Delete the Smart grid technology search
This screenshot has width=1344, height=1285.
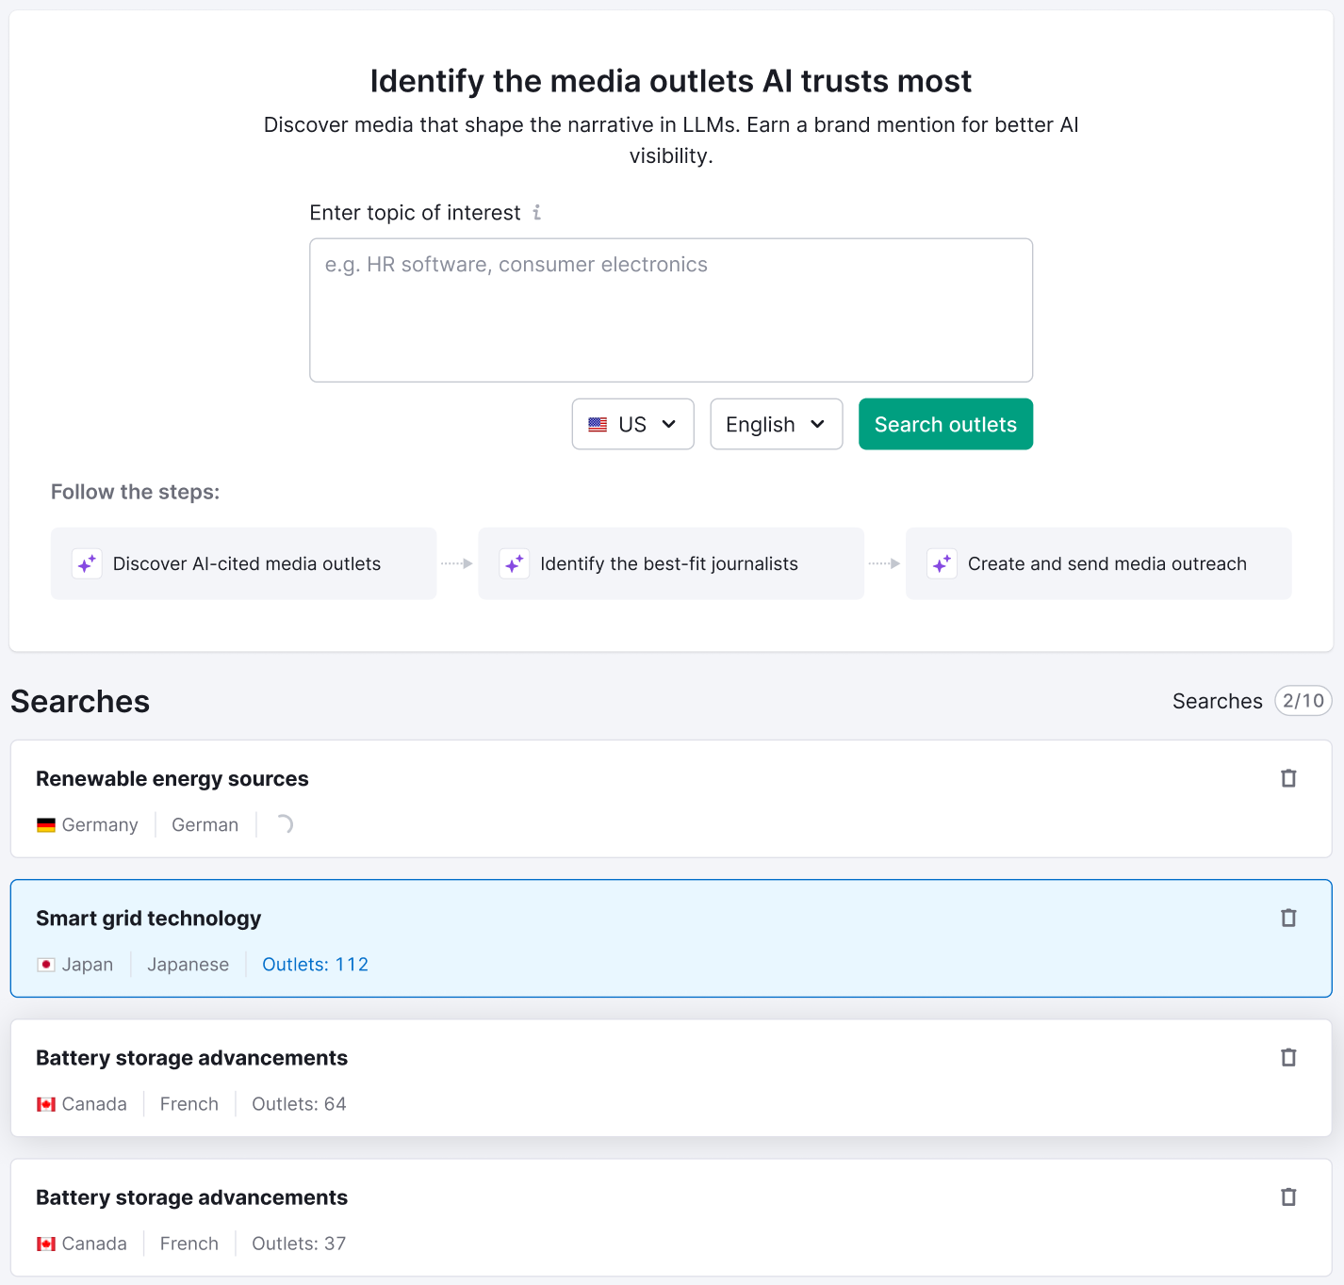(1288, 918)
